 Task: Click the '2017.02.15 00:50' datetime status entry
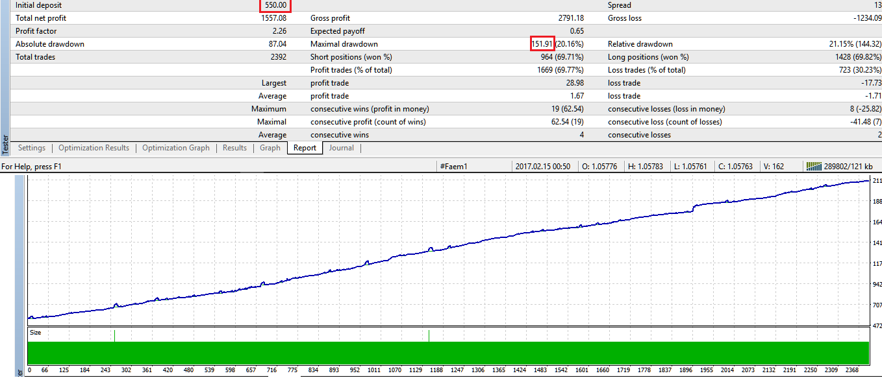(x=543, y=167)
